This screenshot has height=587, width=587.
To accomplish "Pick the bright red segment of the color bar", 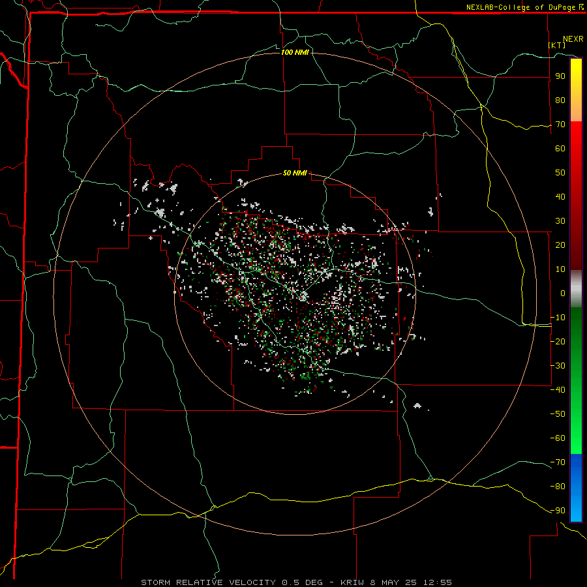I will (576, 196).
